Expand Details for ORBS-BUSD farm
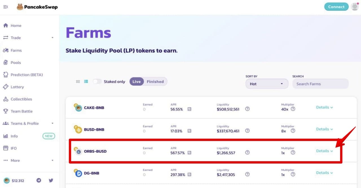The image size is (361, 188). [x=324, y=151]
